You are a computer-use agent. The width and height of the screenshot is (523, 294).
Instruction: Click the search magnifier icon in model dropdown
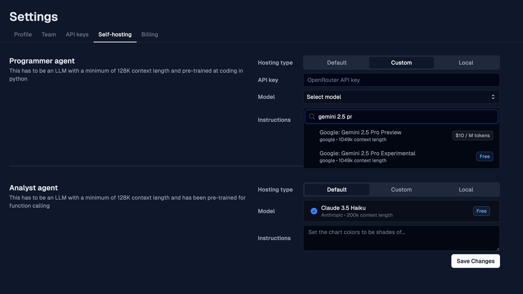[312, 117]
